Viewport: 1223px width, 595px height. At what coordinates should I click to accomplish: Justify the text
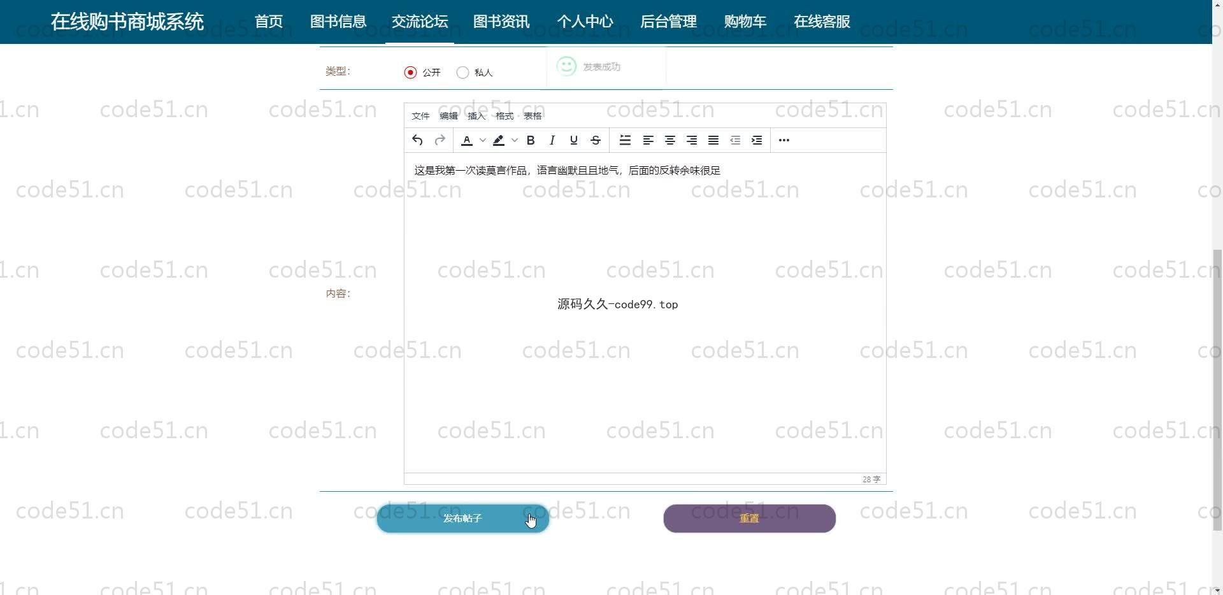[x=713, y=140]
